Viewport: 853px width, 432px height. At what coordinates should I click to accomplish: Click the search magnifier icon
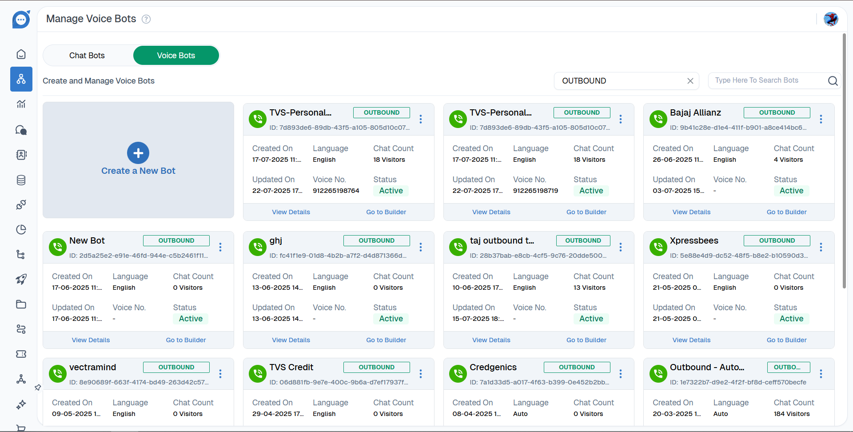point(833,81)
